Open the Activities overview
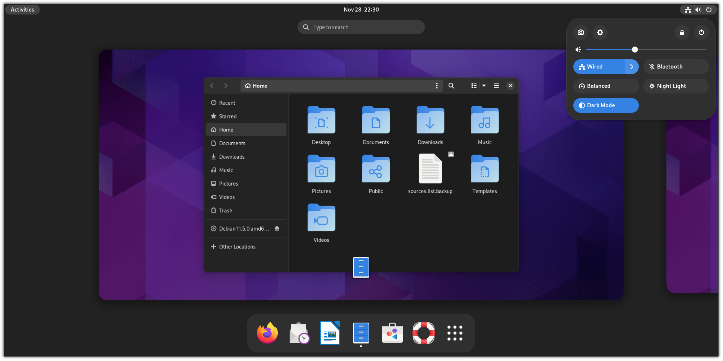 point(22,9)
